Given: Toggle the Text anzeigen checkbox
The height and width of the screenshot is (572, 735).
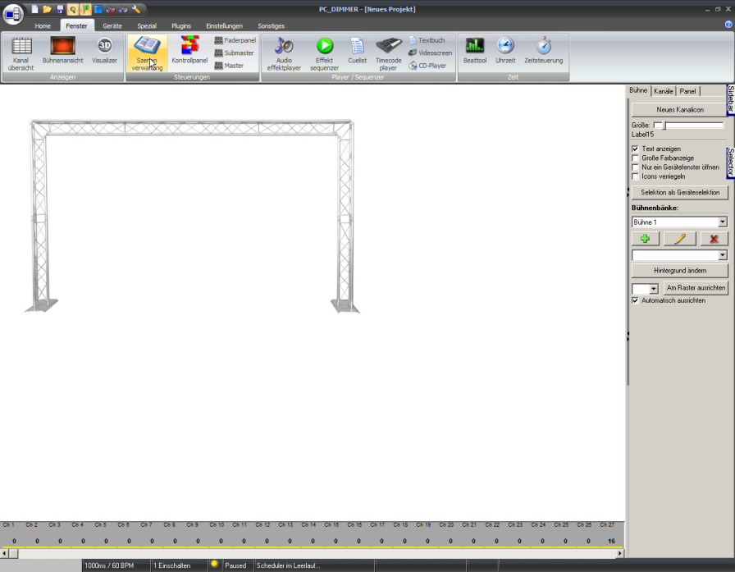Looking at the screenshot, I should [x=635, y=149].
